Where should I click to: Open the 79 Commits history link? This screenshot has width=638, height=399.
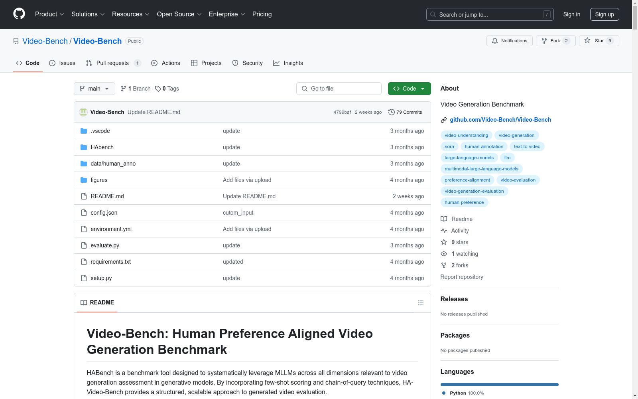pyautogui.click(x=405, y=112)
